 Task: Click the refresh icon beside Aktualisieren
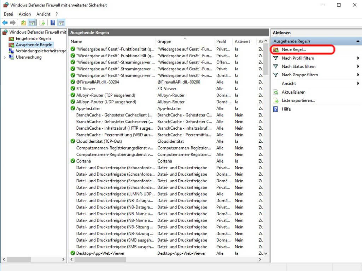(276, 92)
